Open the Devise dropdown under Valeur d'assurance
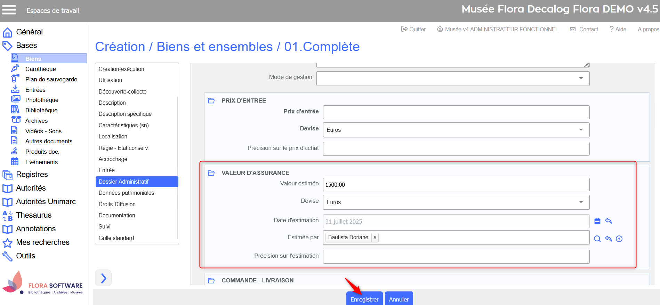The image size is (660, 305). pos(456,202)
